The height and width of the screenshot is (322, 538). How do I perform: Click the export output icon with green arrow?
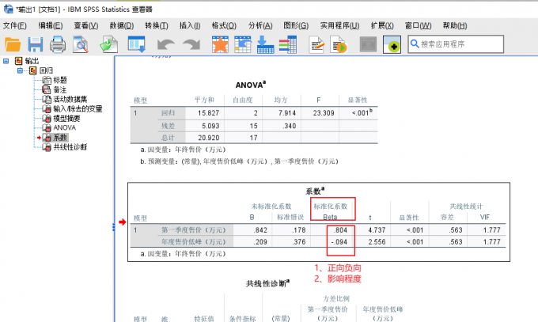coord(108,45)
